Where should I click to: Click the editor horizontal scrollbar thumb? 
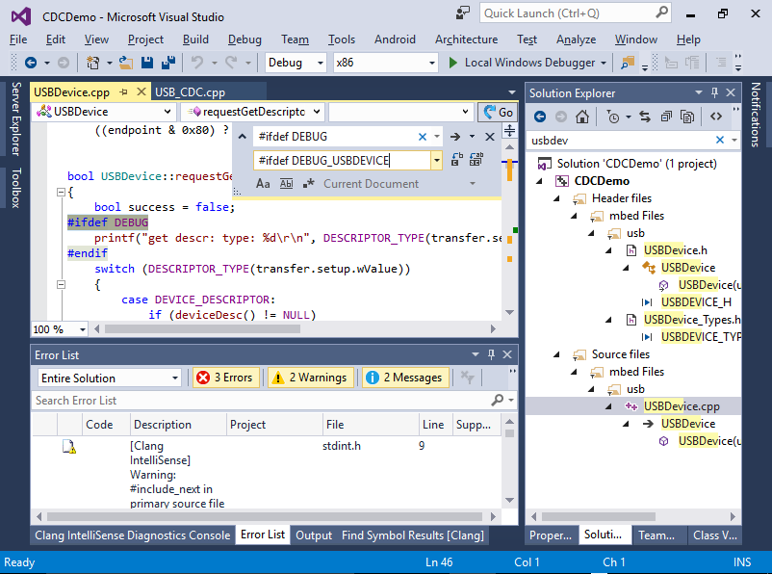[202, 328]
